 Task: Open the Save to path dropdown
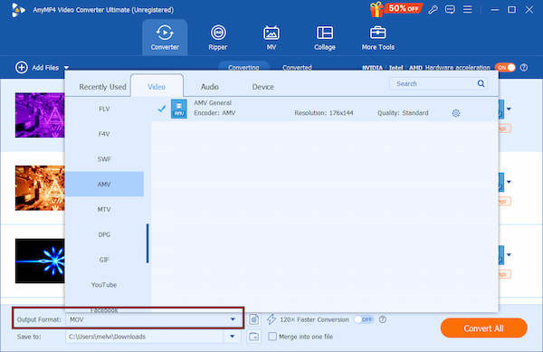[233, 337]
